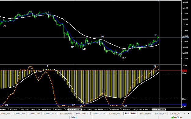Click the 7 Aug 17:00 time label

[x=24, y=109]
